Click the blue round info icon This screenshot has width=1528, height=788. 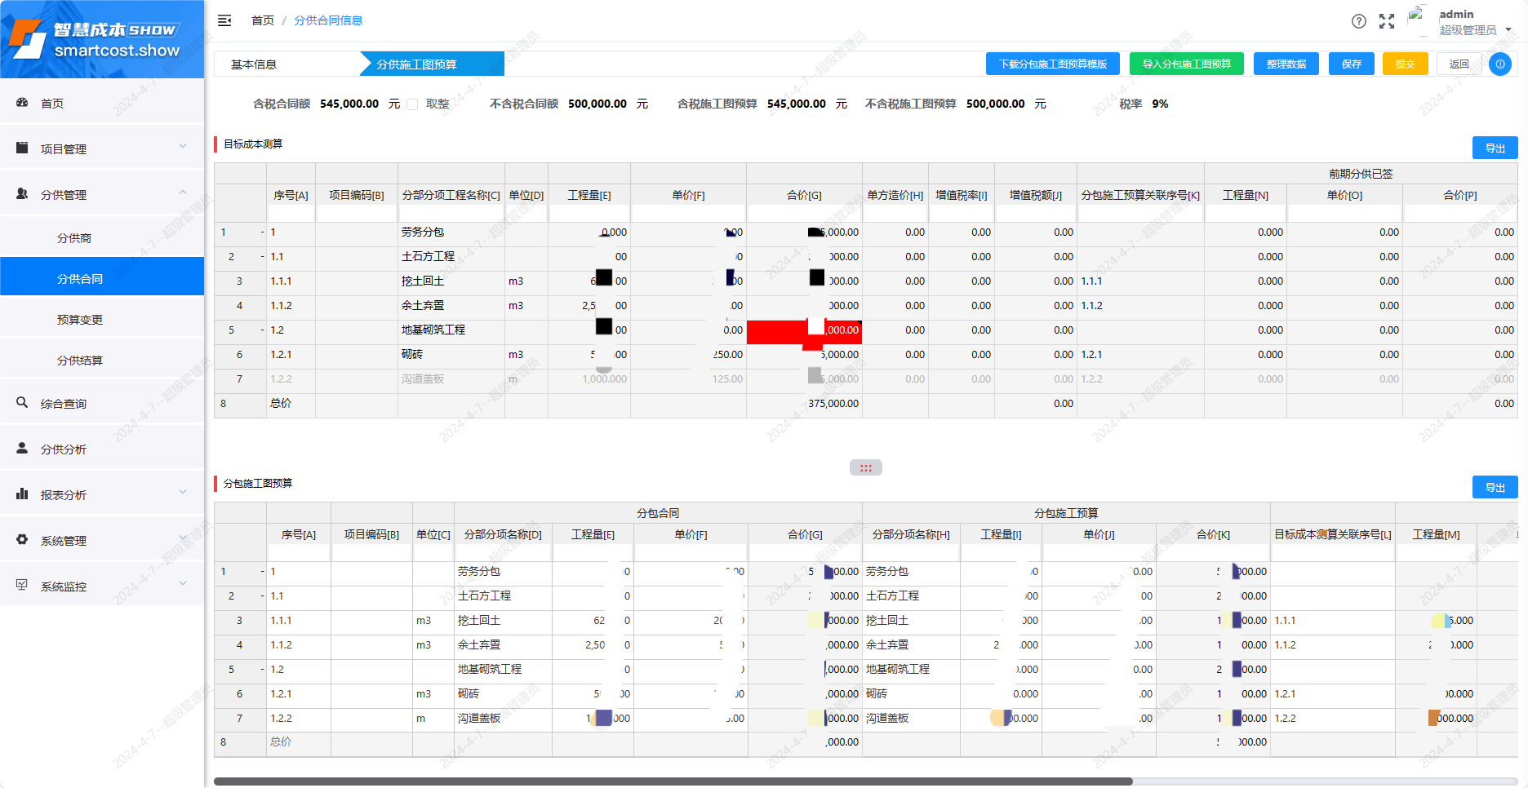1499,64
